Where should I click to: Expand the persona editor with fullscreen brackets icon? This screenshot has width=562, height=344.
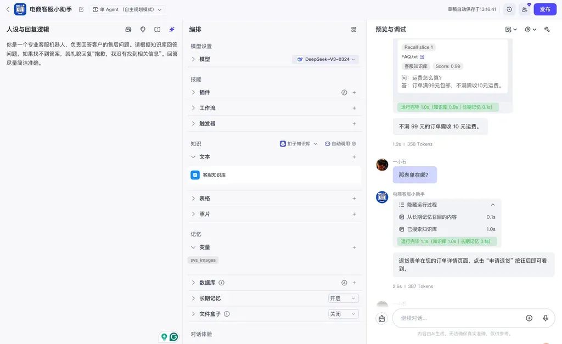[157, 29]
